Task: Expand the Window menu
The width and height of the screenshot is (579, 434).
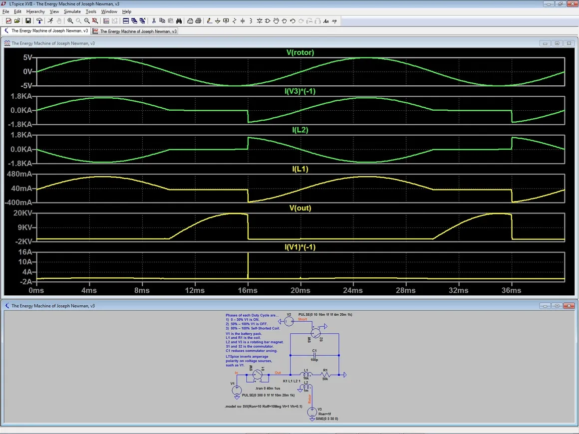Action: pyautogui.click(x=109, y=11)
